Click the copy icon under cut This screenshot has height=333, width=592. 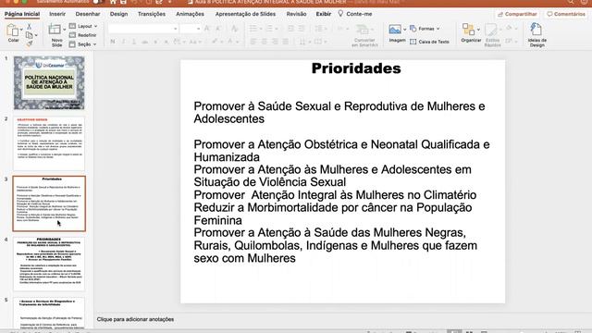[x=29, y=35]
